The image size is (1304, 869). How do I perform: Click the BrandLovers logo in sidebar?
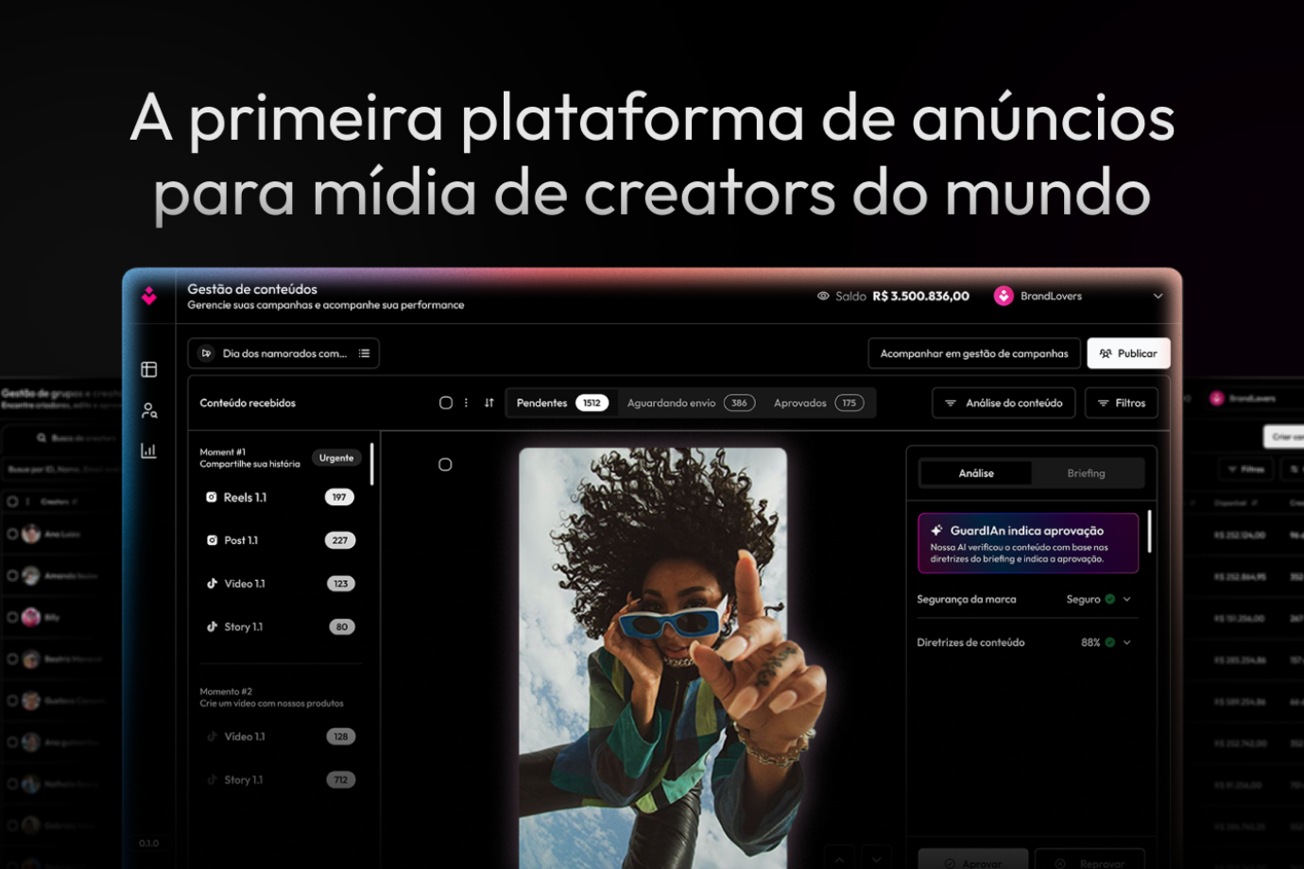point(149,297)
